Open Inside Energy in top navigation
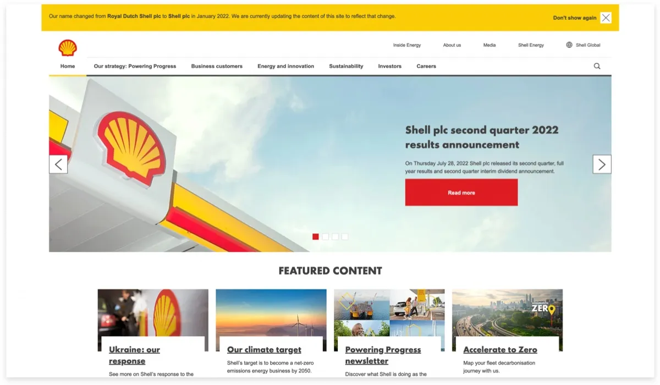Screen dimensions: 660x385 (x=407, y=45)
